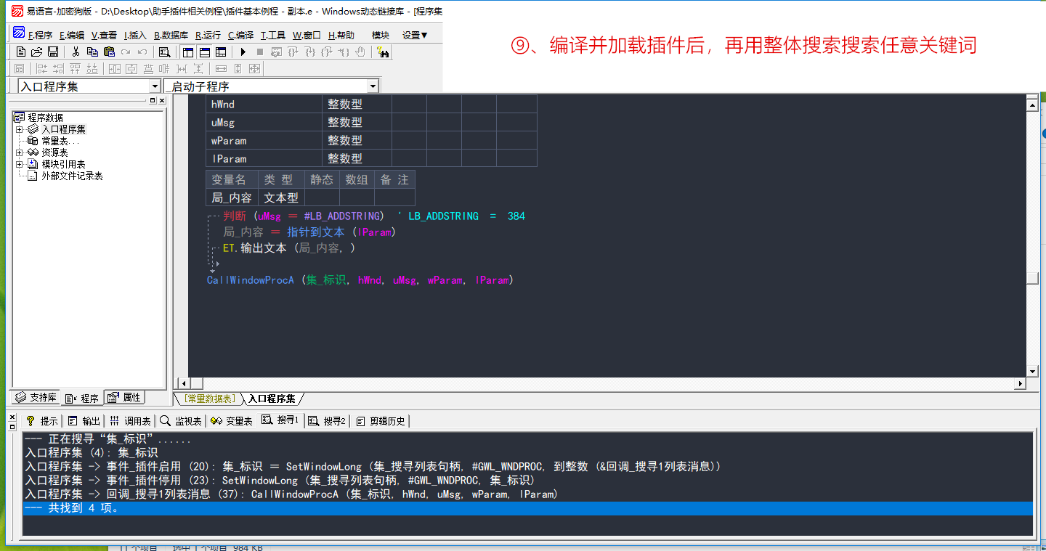Select the 外部文件记录表 tree item

[x=71, y=176]
